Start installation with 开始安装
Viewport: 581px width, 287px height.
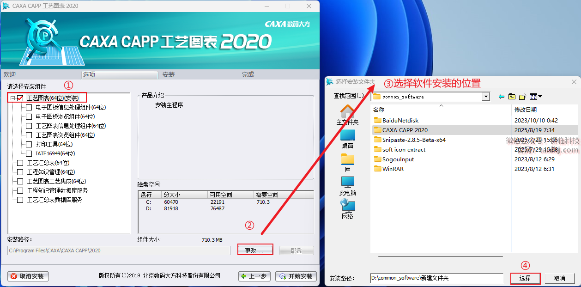296,276
